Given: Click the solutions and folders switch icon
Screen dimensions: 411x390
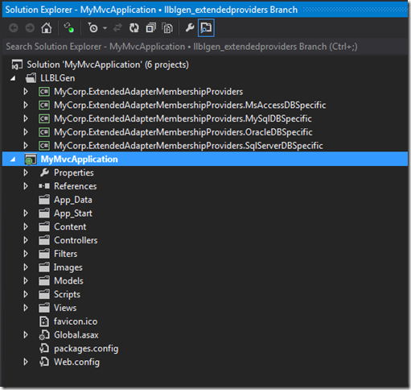Looking at the screenshot, I should (x=68, y=28).
